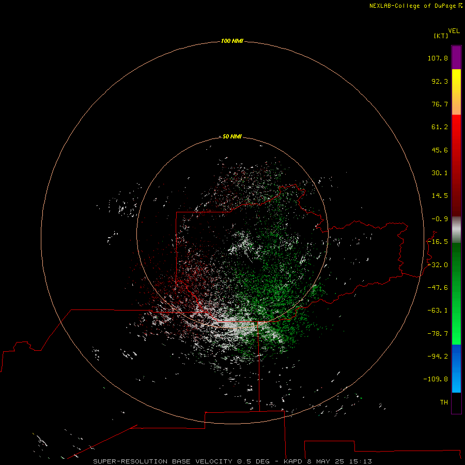
Task: Click the -63.1 legend value
Action: tap(438, 311)
